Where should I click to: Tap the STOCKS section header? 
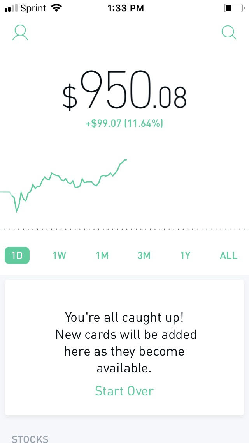[30, 439]
